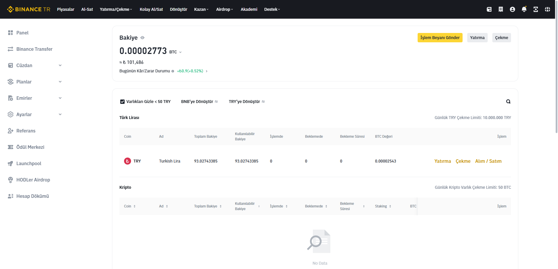This screenshot has width=558, height=269.
Task: Go to Piyasalar in the top menu
Action: [66, 9]
